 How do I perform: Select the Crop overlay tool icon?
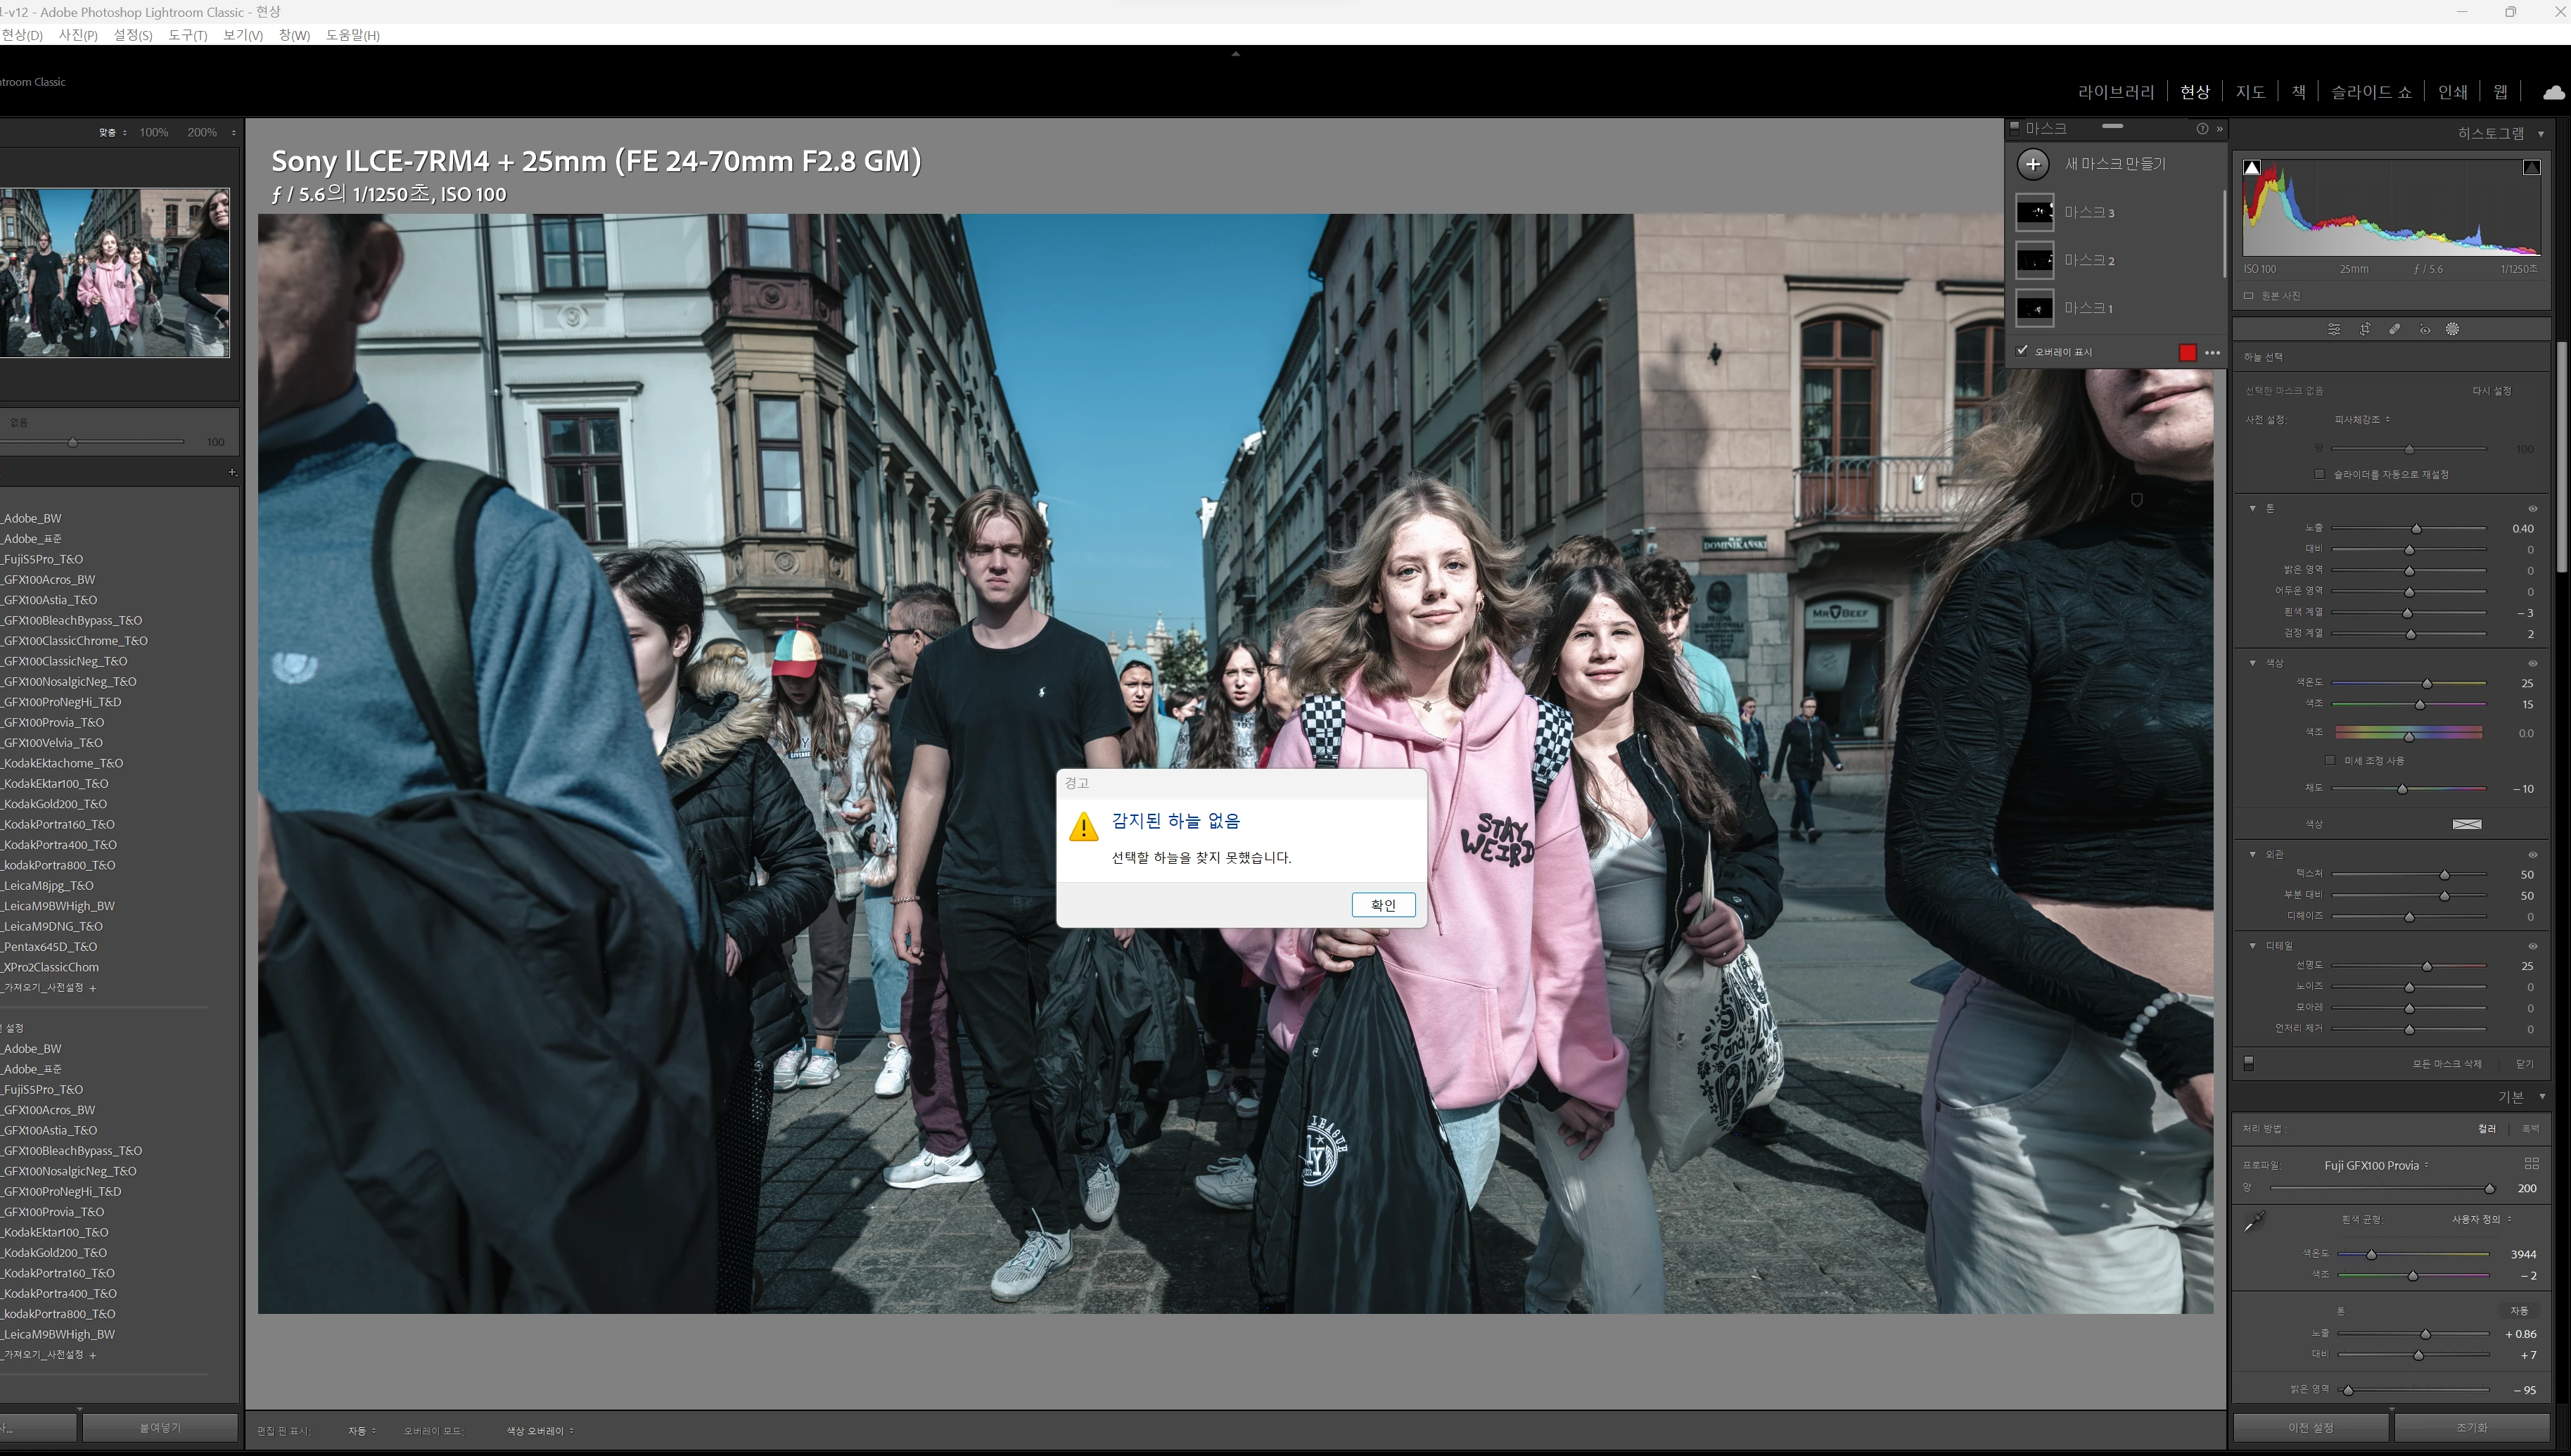click(x=2365, y=329)
